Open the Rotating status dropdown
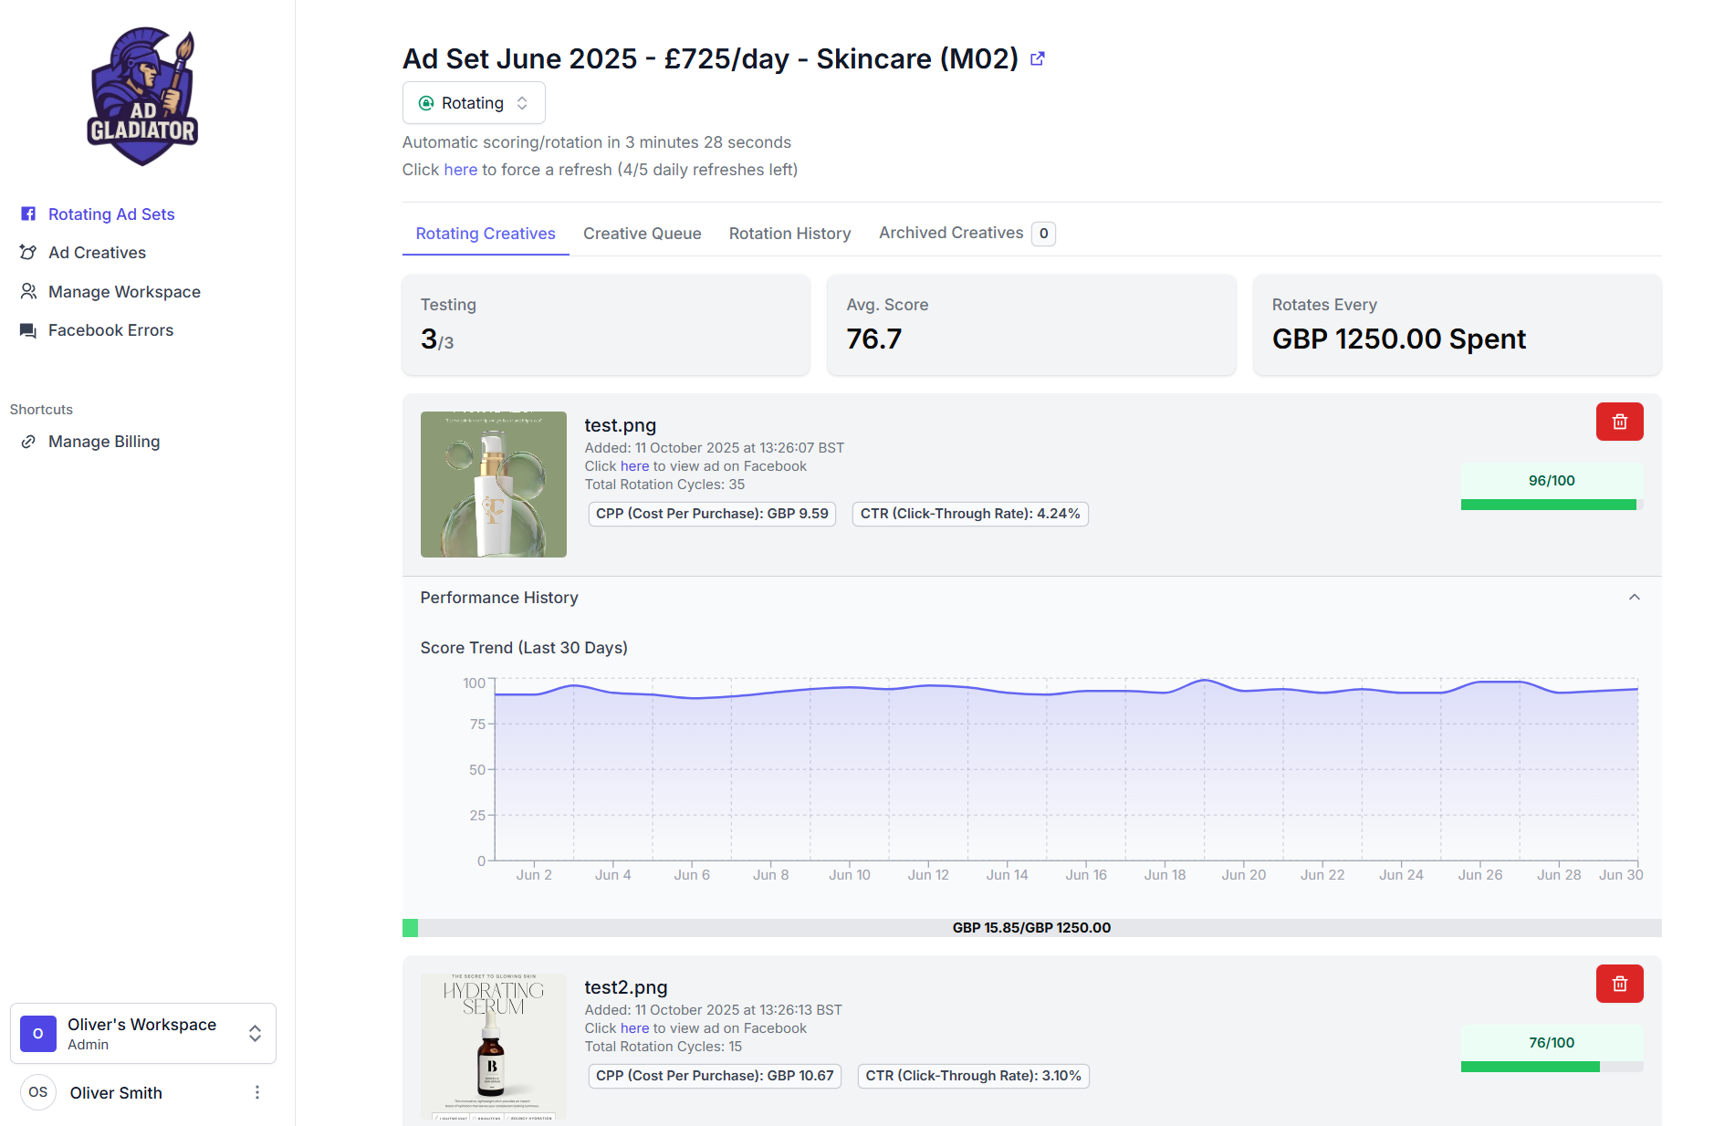1735x1126 pixels. pos(473,102)
